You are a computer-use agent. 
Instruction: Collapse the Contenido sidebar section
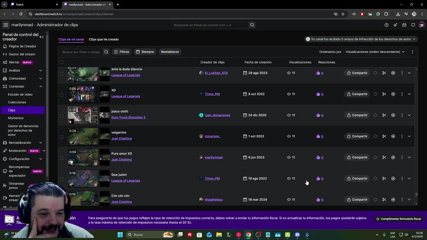41,87
